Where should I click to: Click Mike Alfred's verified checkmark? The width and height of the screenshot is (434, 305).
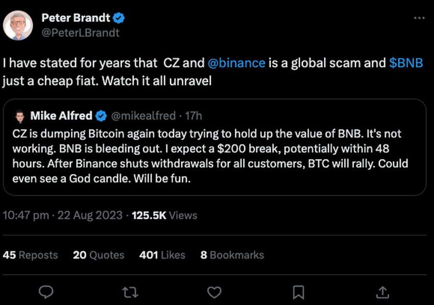[102, 116]
